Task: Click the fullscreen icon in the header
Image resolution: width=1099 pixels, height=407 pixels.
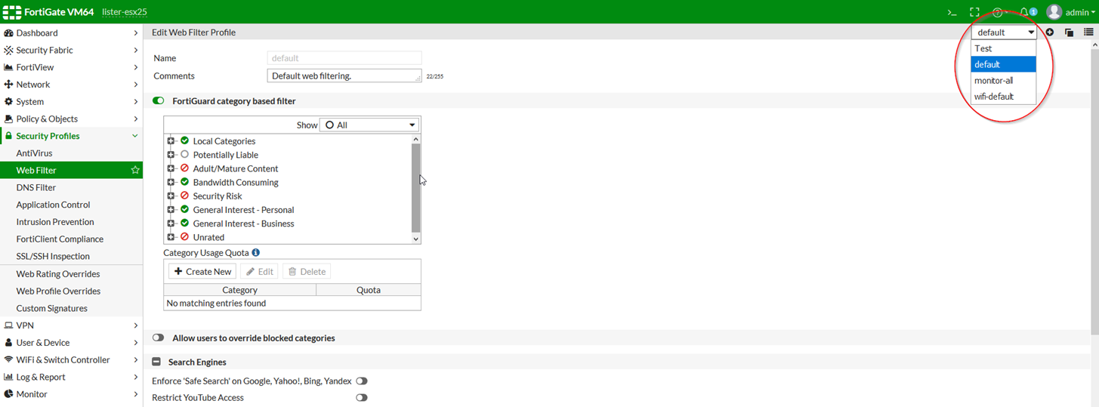Action: tap(974, 12)
